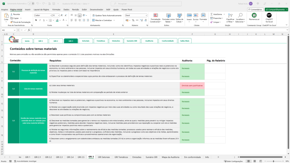Click the Colar paste icon
The width and height of the screenshot is (290, 163).
click(6, 16)
